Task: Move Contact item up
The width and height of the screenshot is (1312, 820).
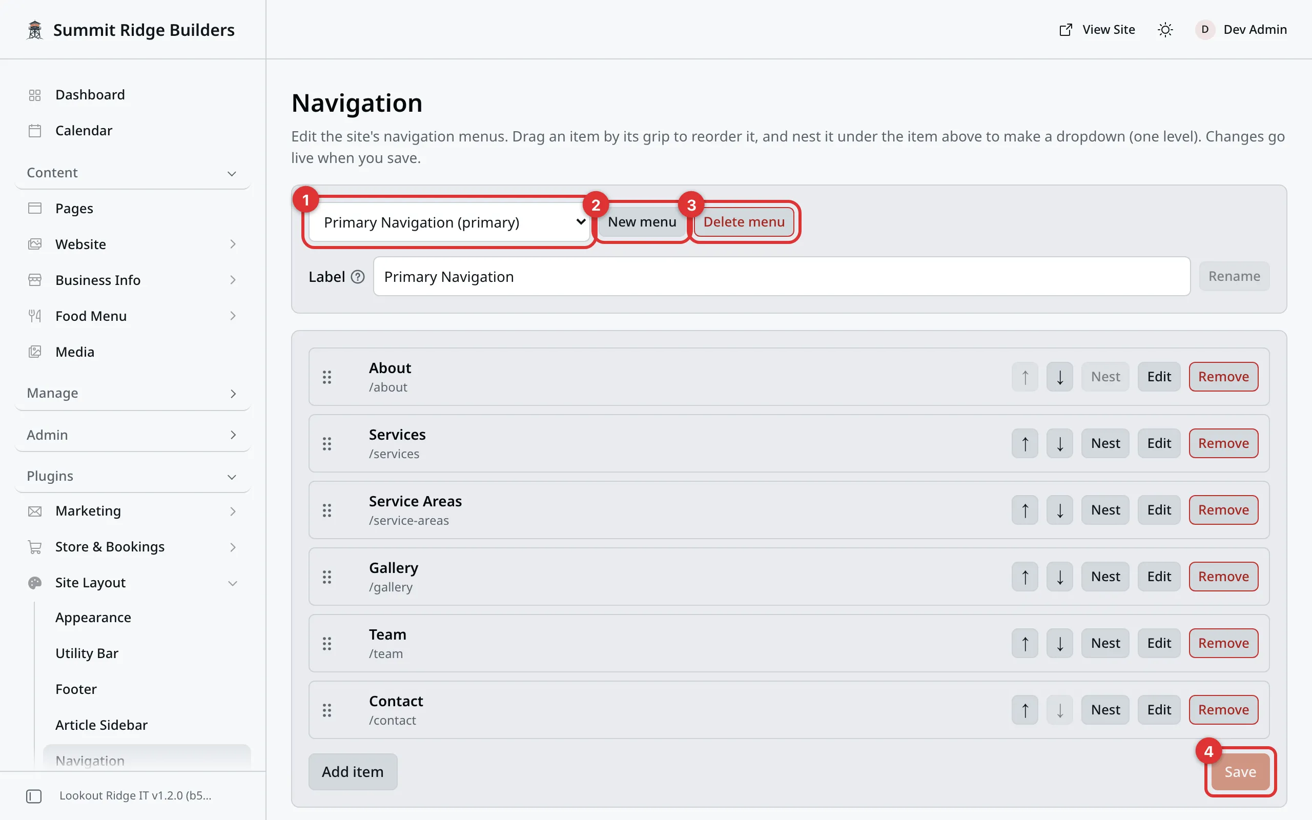Action: (x=1024, y=710)
